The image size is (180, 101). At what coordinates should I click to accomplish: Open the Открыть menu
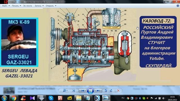tap(50, 6)
